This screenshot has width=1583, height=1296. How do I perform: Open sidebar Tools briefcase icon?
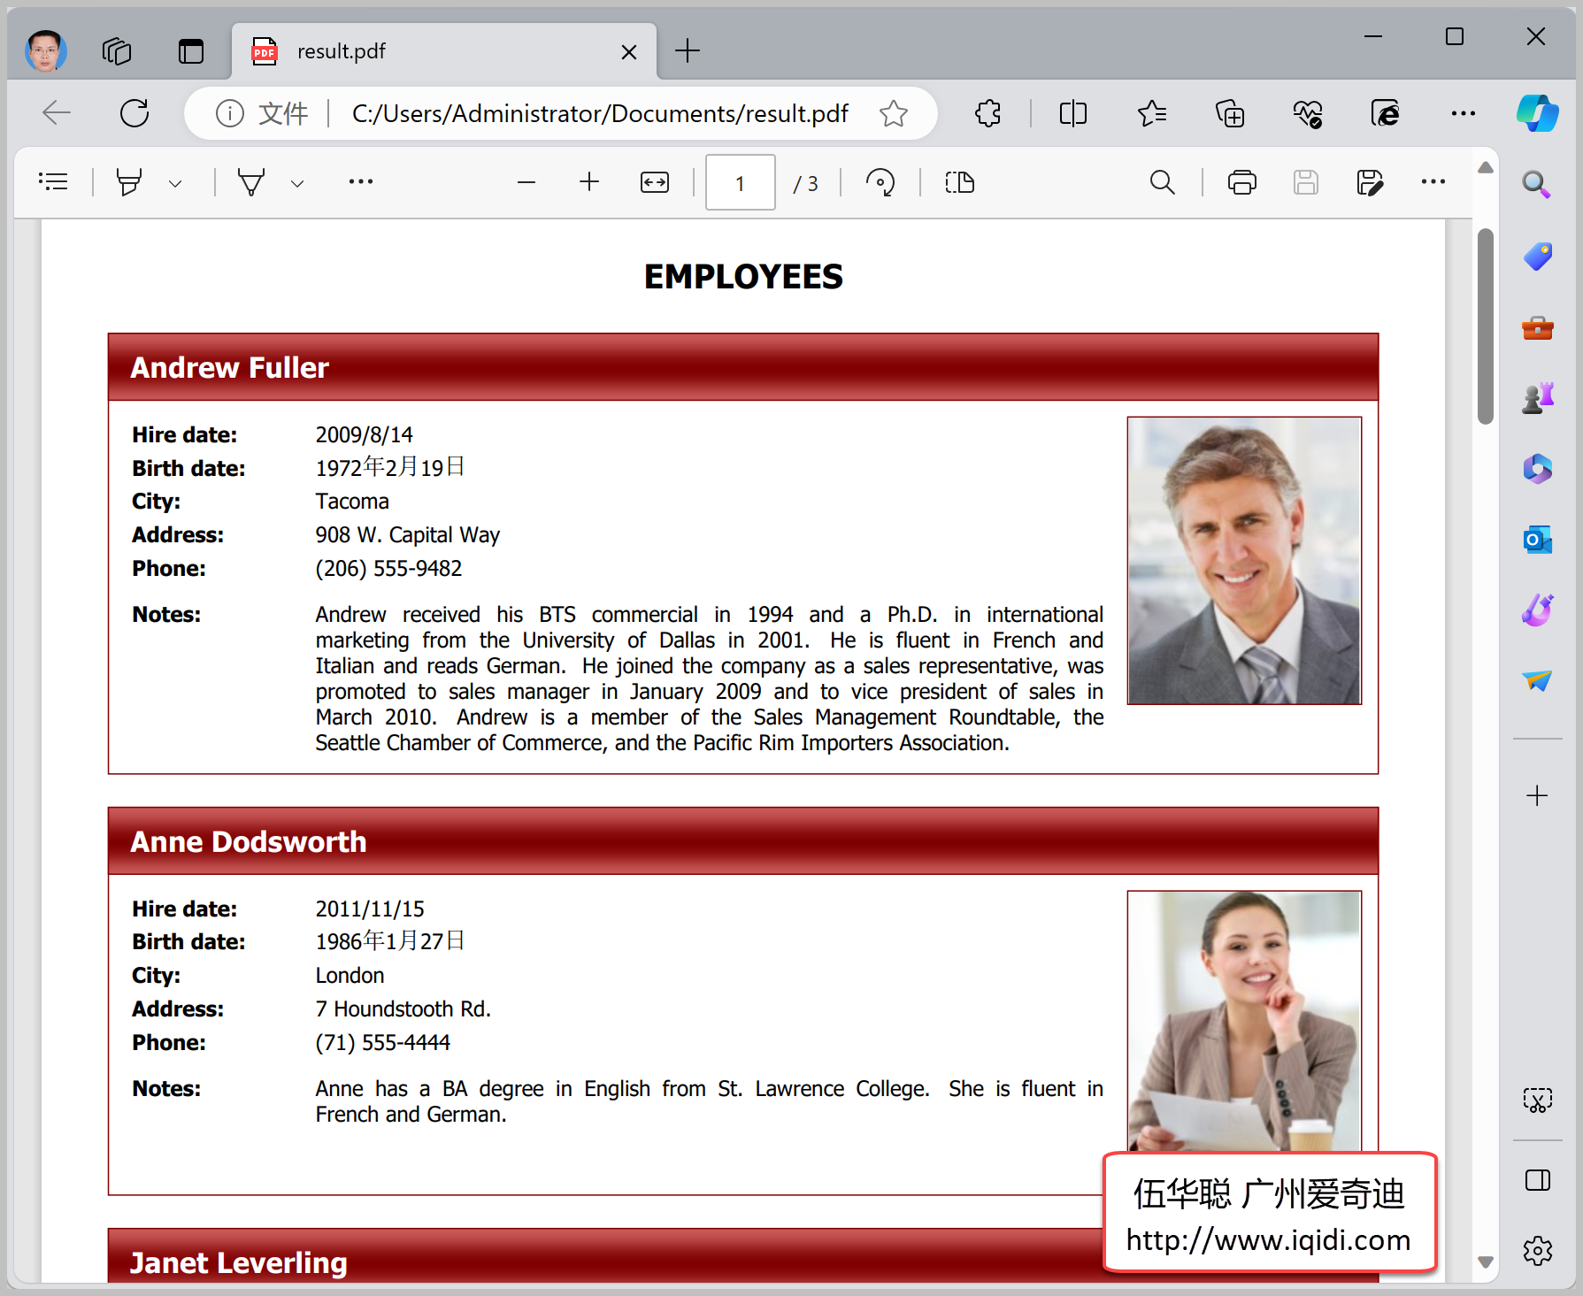point(1537,328)
